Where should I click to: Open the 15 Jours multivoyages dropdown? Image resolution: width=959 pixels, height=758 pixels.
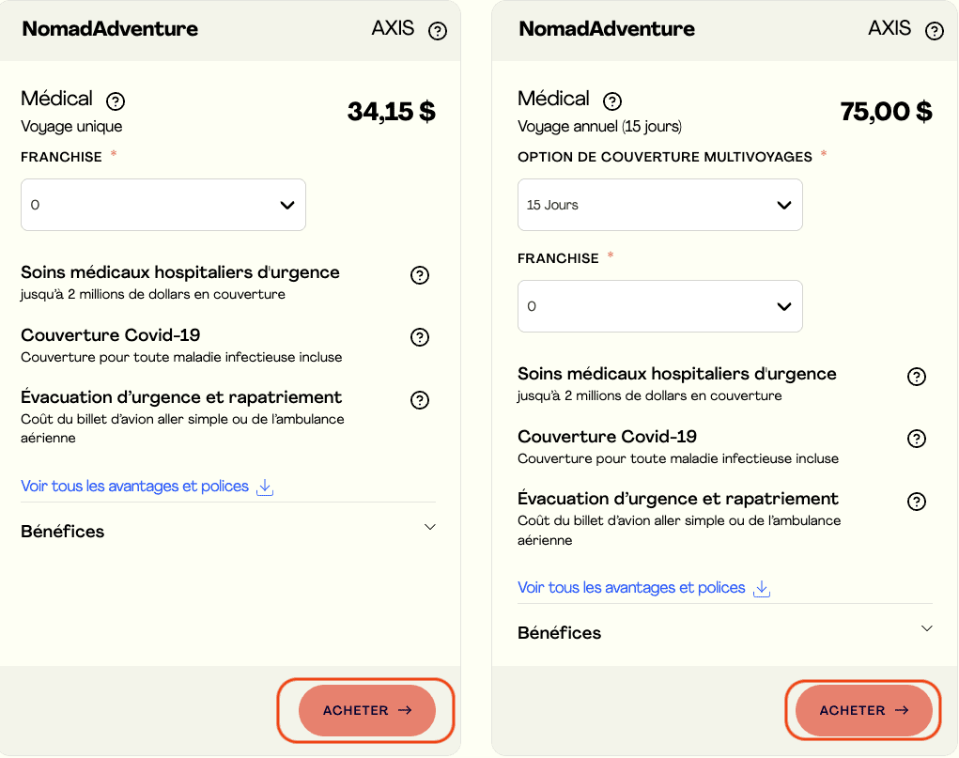pyautogui.click(x=659, y=205)
